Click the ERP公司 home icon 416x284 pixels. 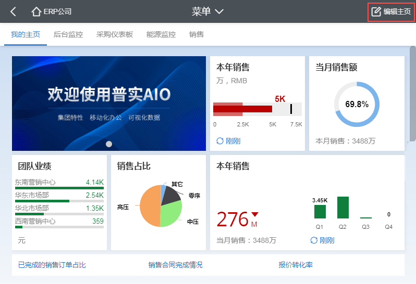[36, 11]
